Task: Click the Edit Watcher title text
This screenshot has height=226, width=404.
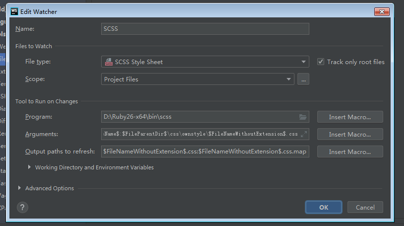Action: point(39,11)
